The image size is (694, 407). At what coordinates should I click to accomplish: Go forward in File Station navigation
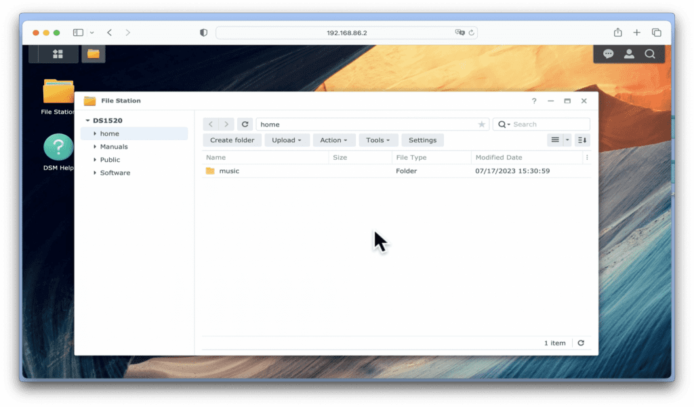point(226,125)
